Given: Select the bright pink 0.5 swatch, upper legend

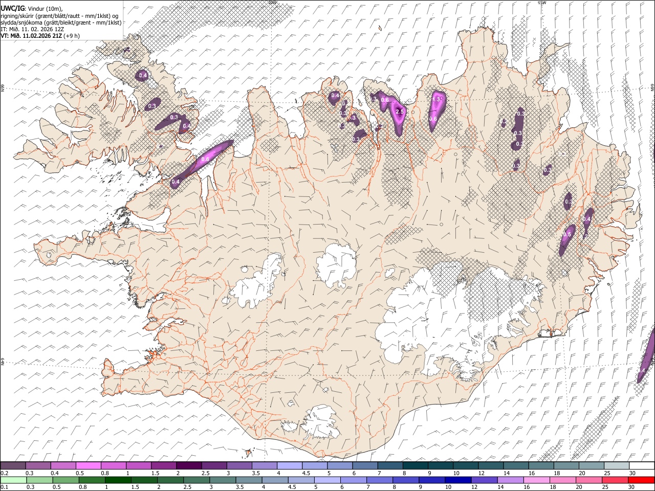Looking at the screenshot, I should pyautogui.click(x=89, y=466).
